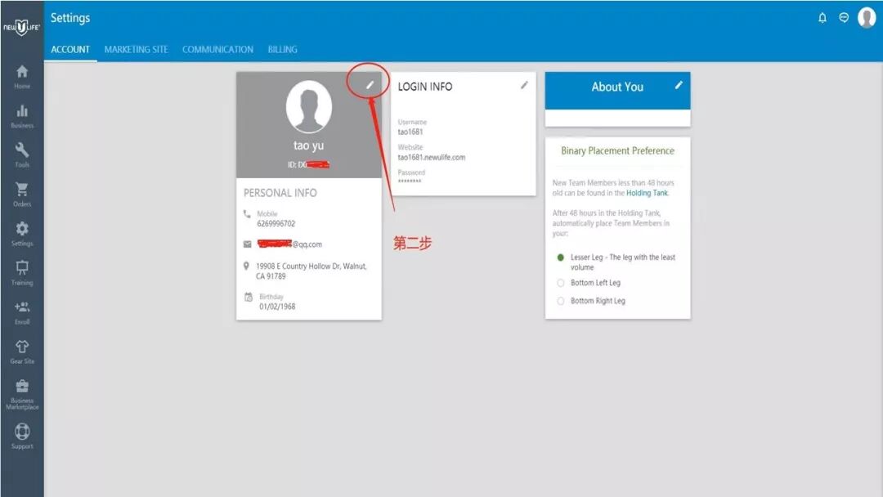The height and width of the screenshot is (497, 883).
Task: Click username value tao1681
Action: coord(410,132)
